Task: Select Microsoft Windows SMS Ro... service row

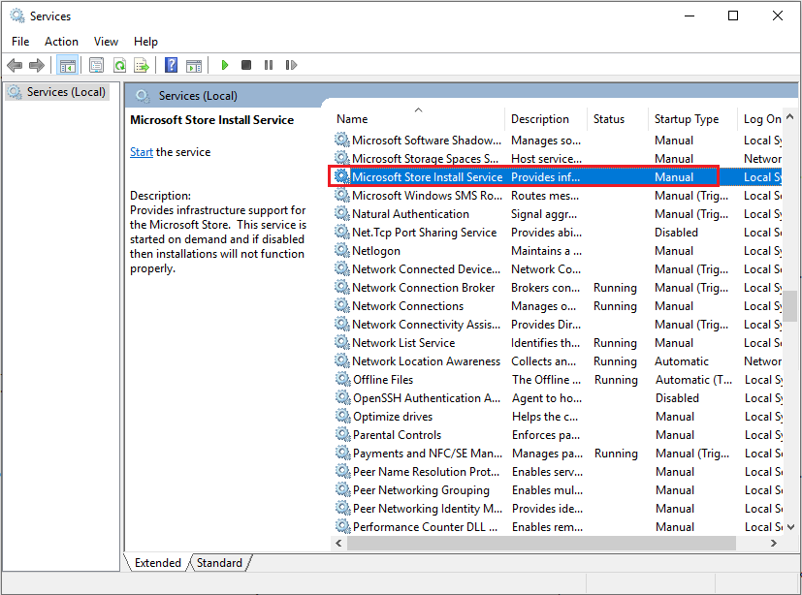Action: pyautogui.click(x=557, y=196)
